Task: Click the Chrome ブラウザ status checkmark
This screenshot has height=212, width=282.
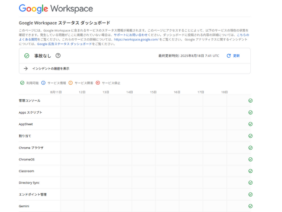Action: (x=250, y=148)
